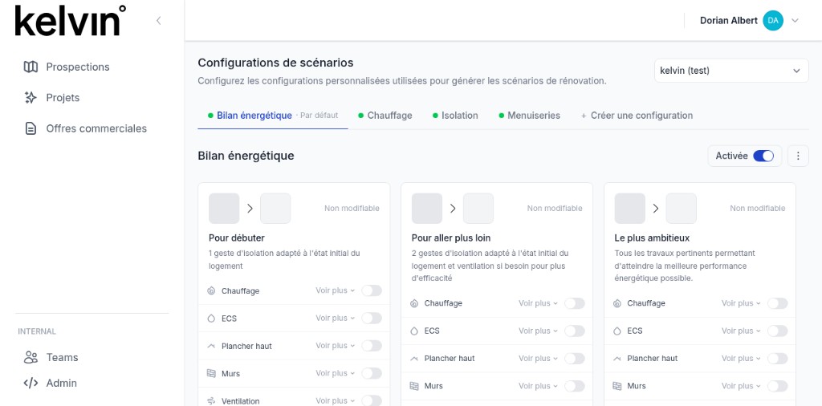822x406 pixels.
Task: Expand Voir plus for Plancher haut, Pour aller plus loin
Action: tap(538, 359)
